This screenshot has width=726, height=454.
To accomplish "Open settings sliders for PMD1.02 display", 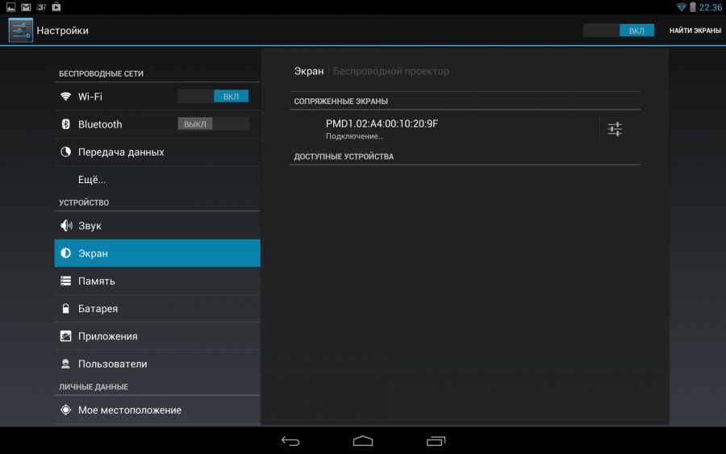I will tap(615, 128).
